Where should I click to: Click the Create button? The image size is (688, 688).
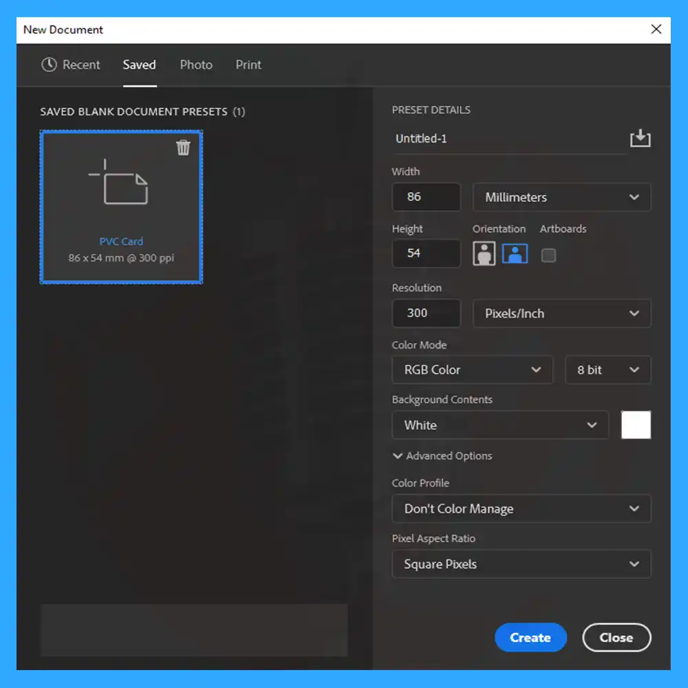pyautogui.click(x=530, y=637)
